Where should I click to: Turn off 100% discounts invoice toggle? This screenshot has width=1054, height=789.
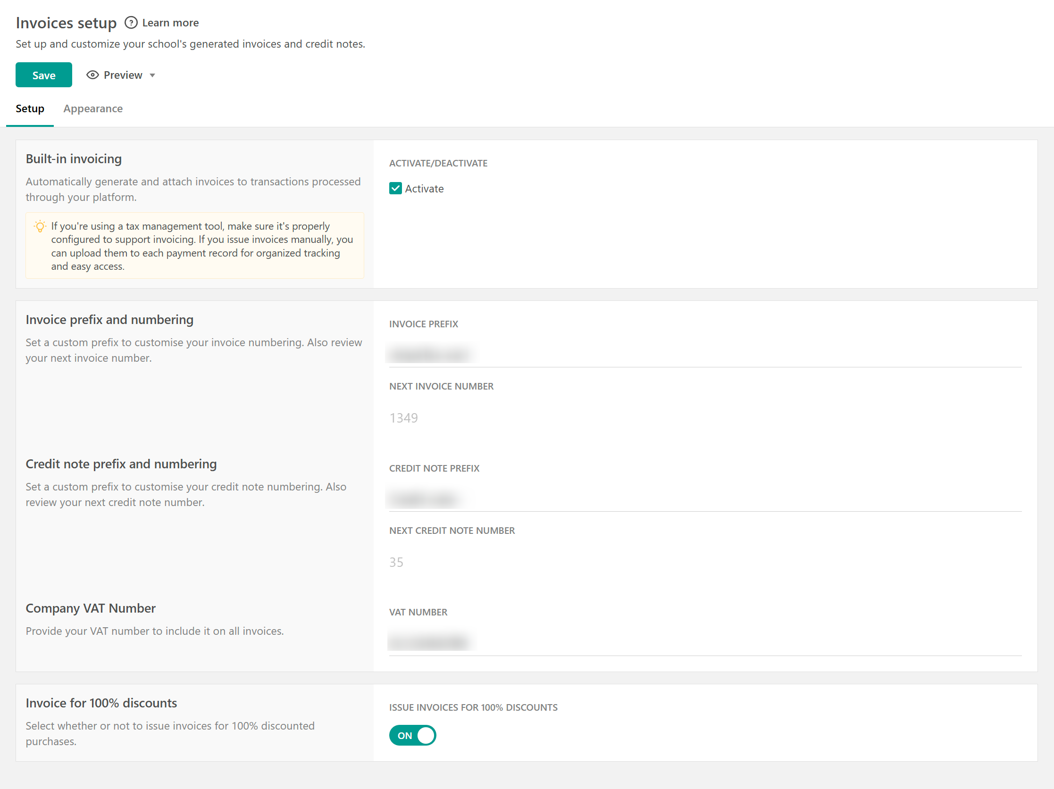tap(412, 735)
